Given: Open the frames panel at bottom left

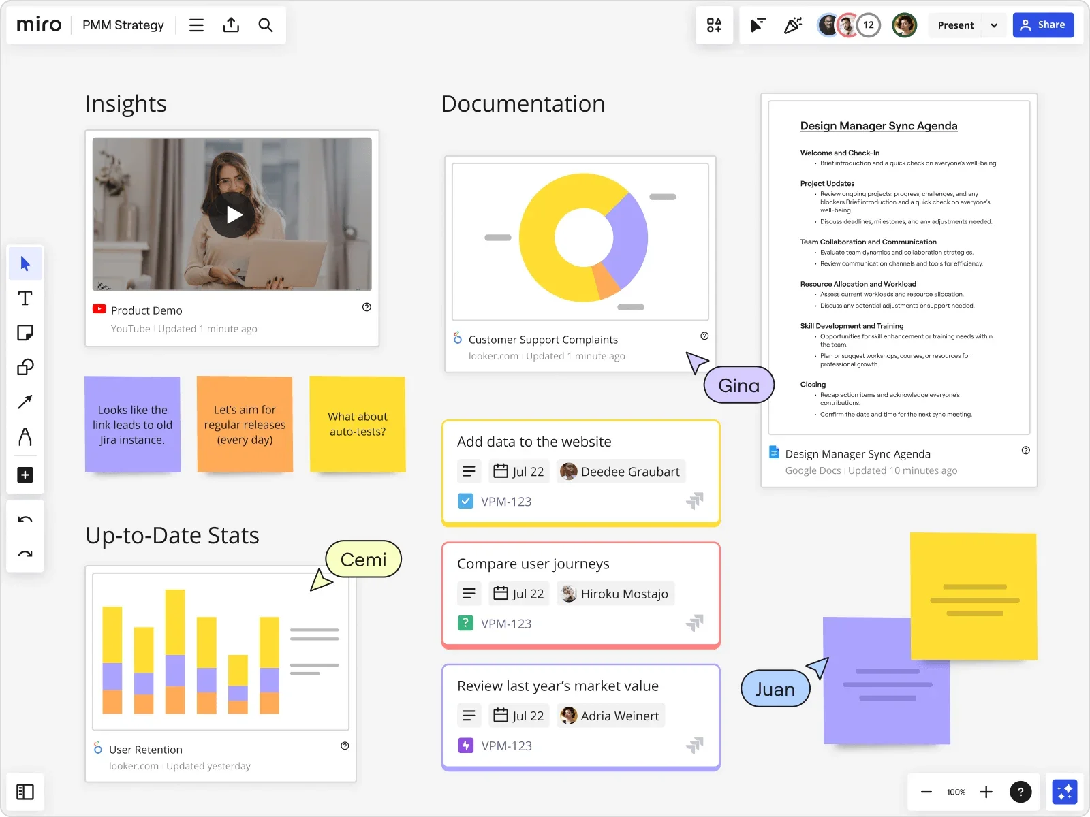Looking at the screenshot, I should tap(25, 792).
